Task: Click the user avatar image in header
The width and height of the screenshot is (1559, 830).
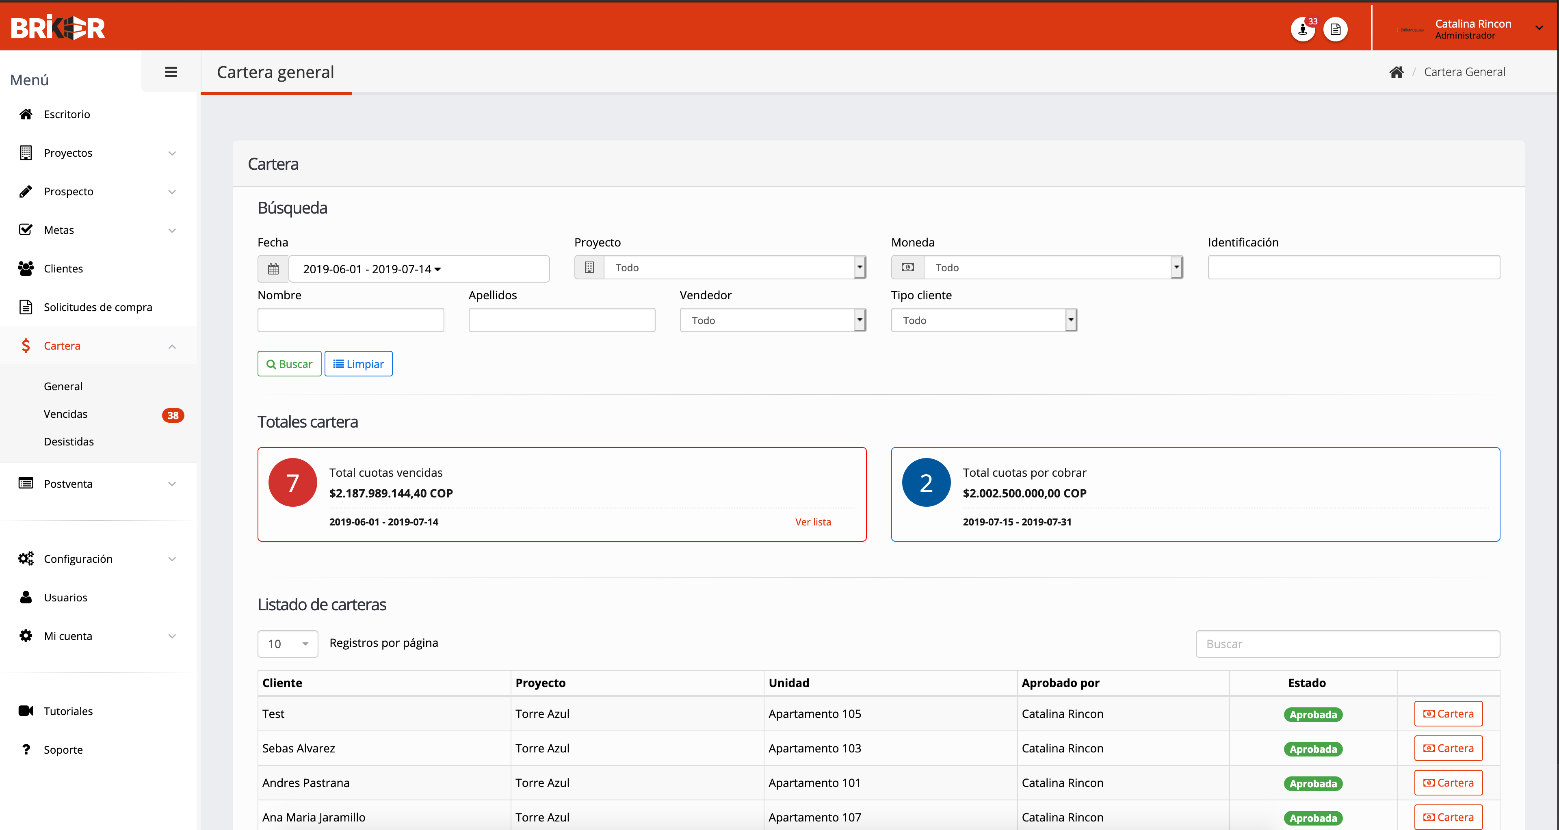Action: (x=1410, y=30)
